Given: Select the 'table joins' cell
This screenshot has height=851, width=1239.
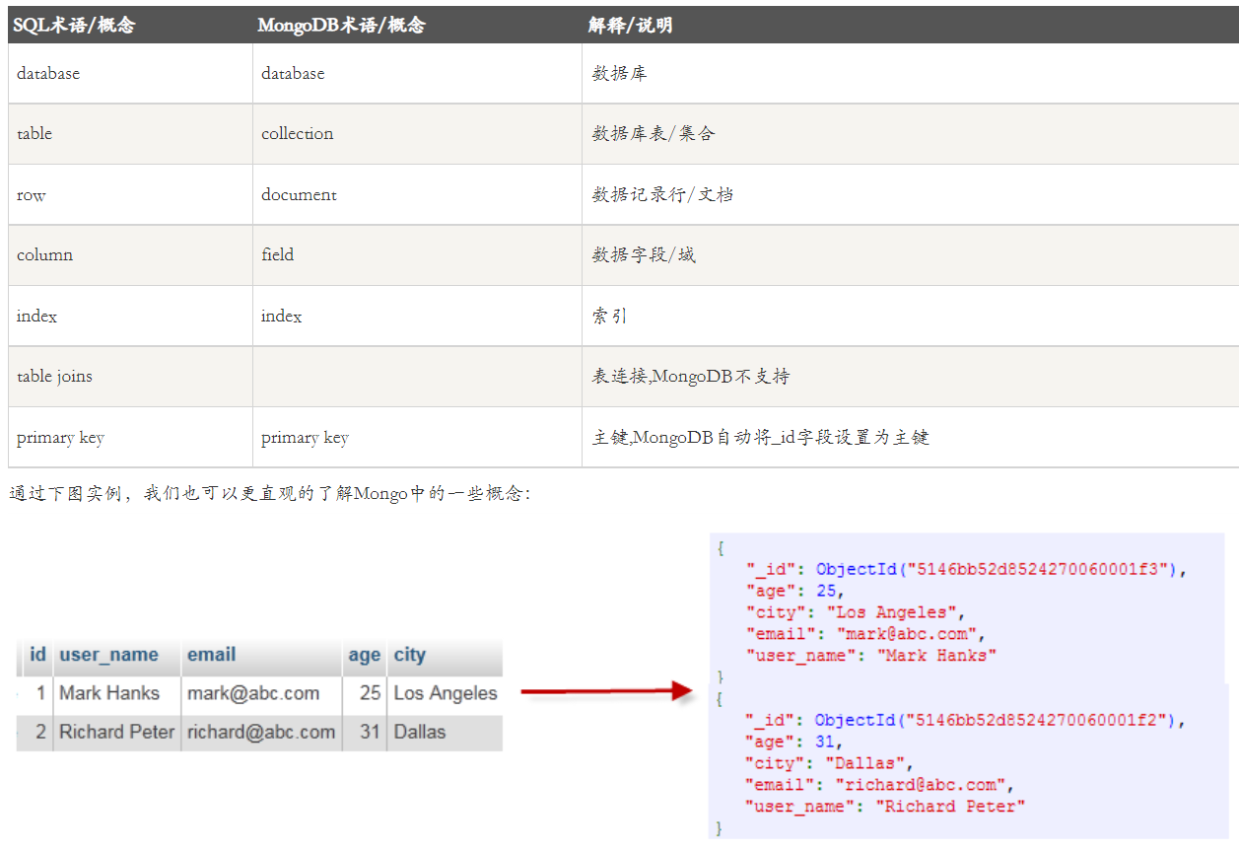Looking at the screenshot, I should [x=130, y=376].
